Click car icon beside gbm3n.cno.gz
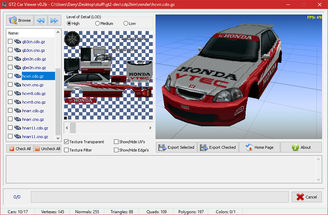Screen dimensions: 328x215 pyautogui.click(x=18, y=67)
